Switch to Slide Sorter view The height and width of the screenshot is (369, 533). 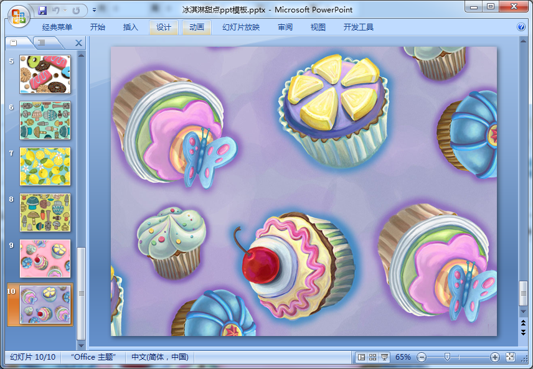(372, 357)
